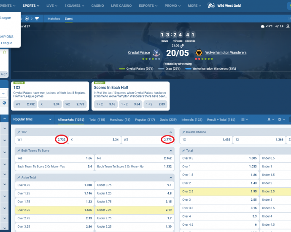Screen dimensions: 291x232
Task: Select Under 2.25 Asian Total at 2.19
Action: [x=135, y=210]
